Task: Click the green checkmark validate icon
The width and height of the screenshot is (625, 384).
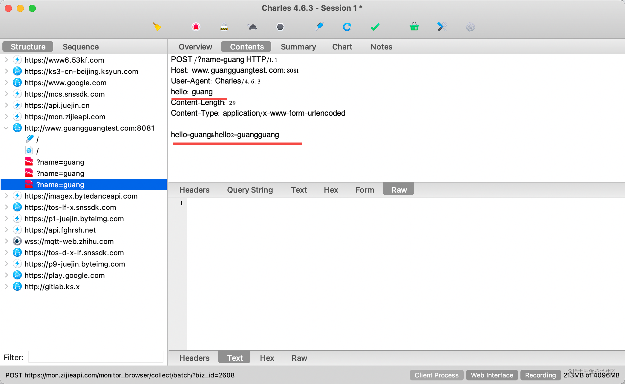Action: [375, 27]
